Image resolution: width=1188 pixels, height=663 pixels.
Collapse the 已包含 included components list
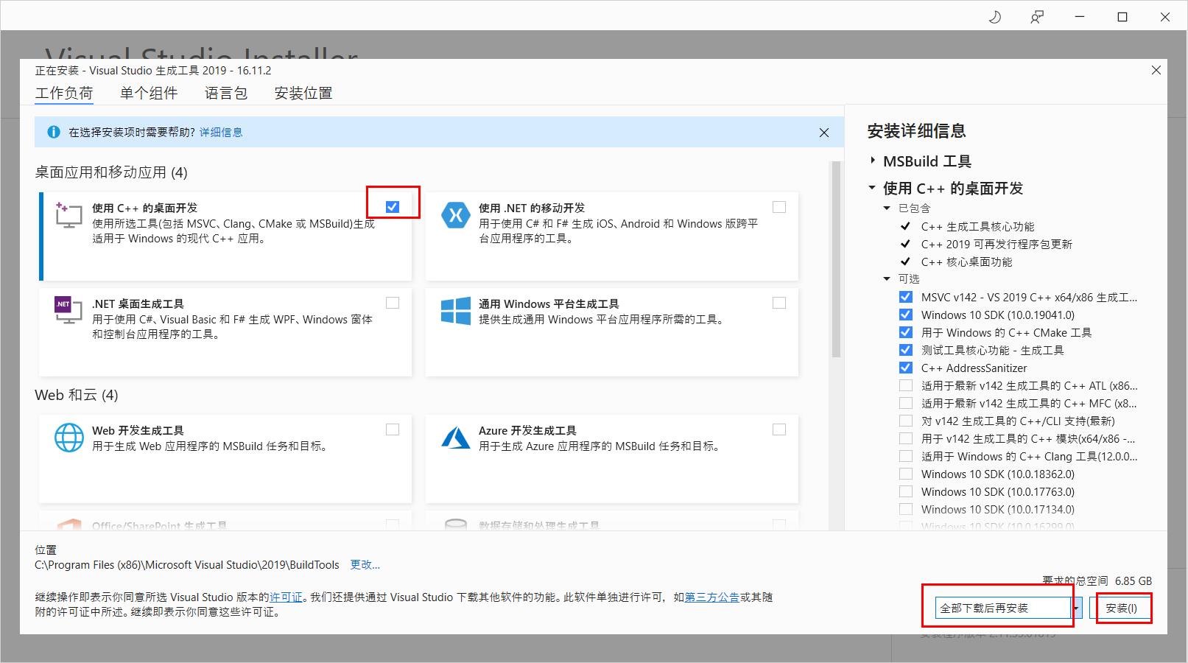pos(887,208)
